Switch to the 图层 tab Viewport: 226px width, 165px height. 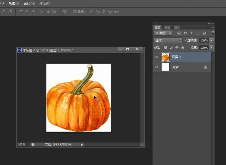[x=158, y=27]
